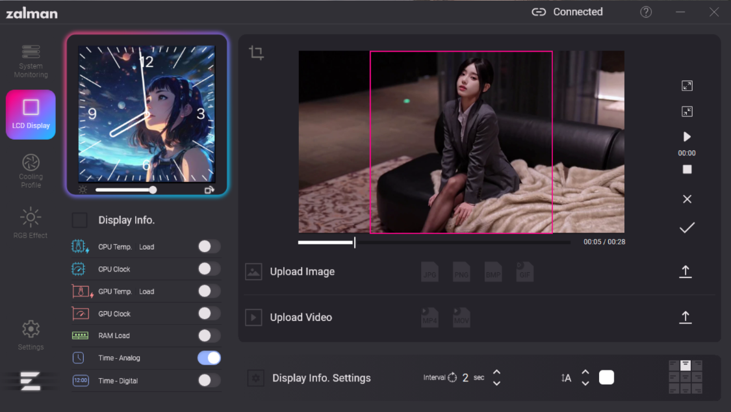Click the brightness sun icon

tap(83, 190)
